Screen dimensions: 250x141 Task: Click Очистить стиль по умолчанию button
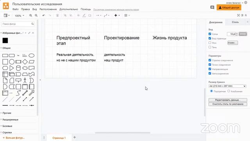pos(228,104)
